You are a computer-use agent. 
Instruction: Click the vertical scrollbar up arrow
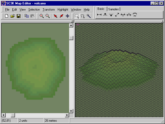[71, 25]
